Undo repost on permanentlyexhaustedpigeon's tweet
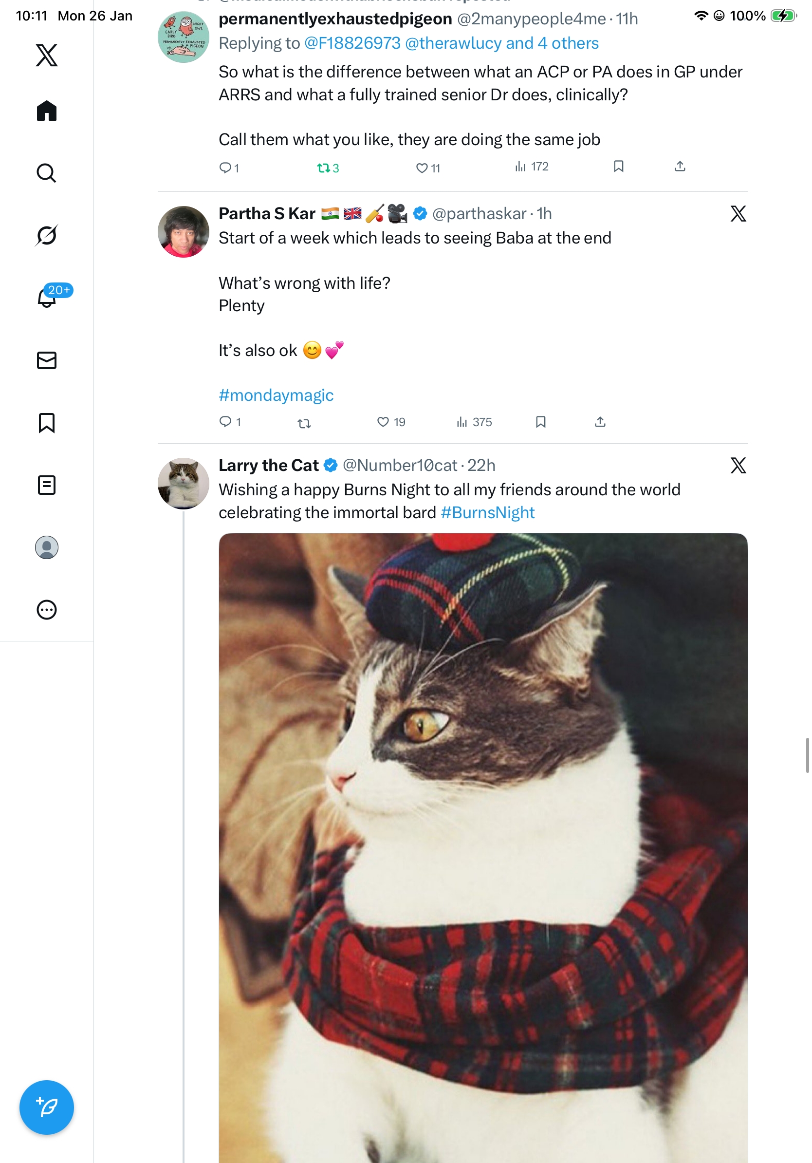The image size is (812, 1163). coord(323,168)
